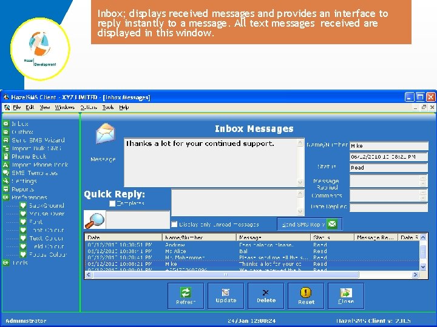Open the Help menu

[124, 107]
